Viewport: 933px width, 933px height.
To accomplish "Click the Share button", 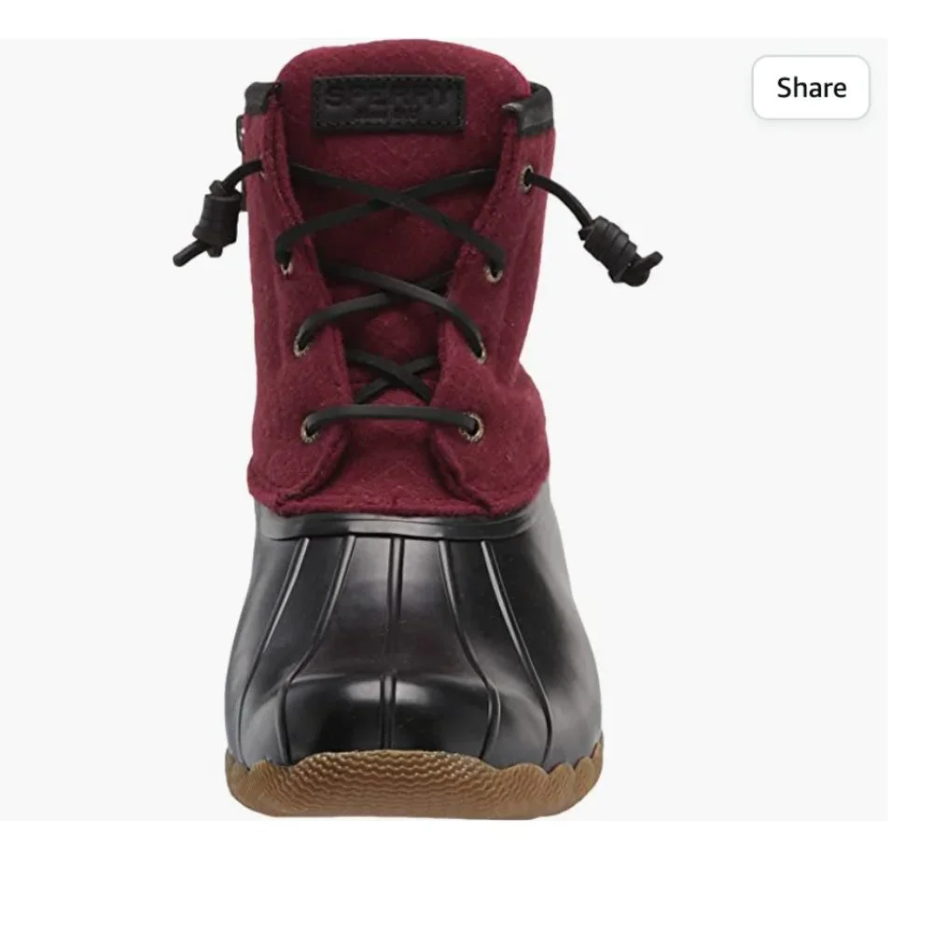I will pos(811,88).
